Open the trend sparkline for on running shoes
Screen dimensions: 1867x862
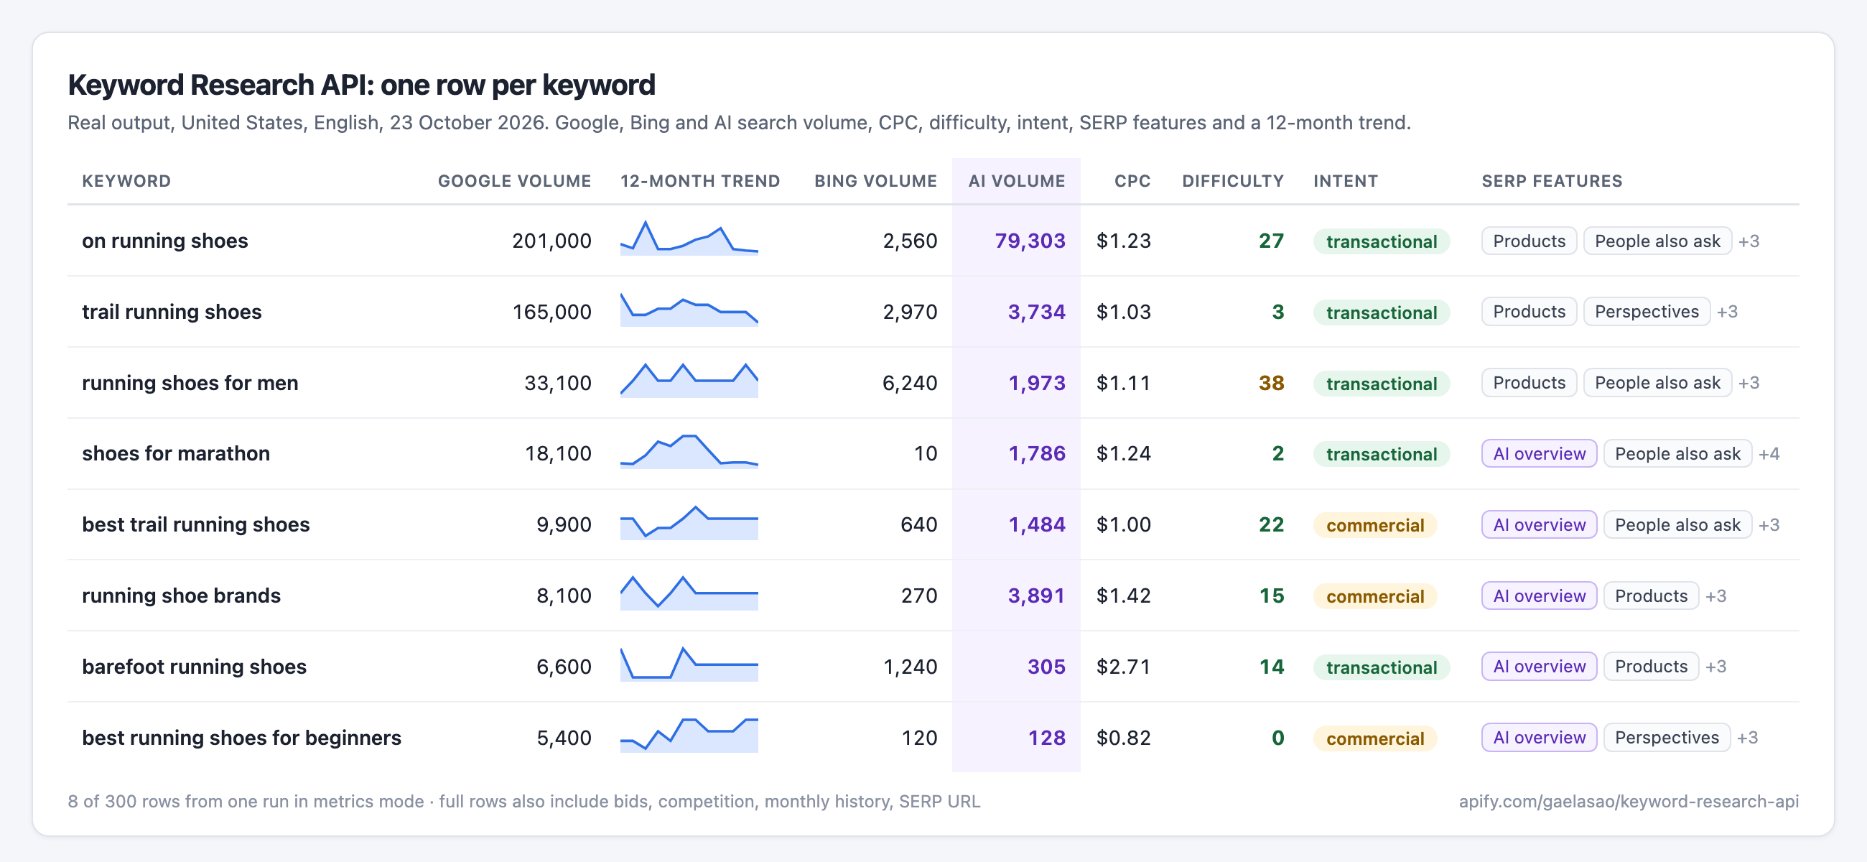click(x=689, y=238)
